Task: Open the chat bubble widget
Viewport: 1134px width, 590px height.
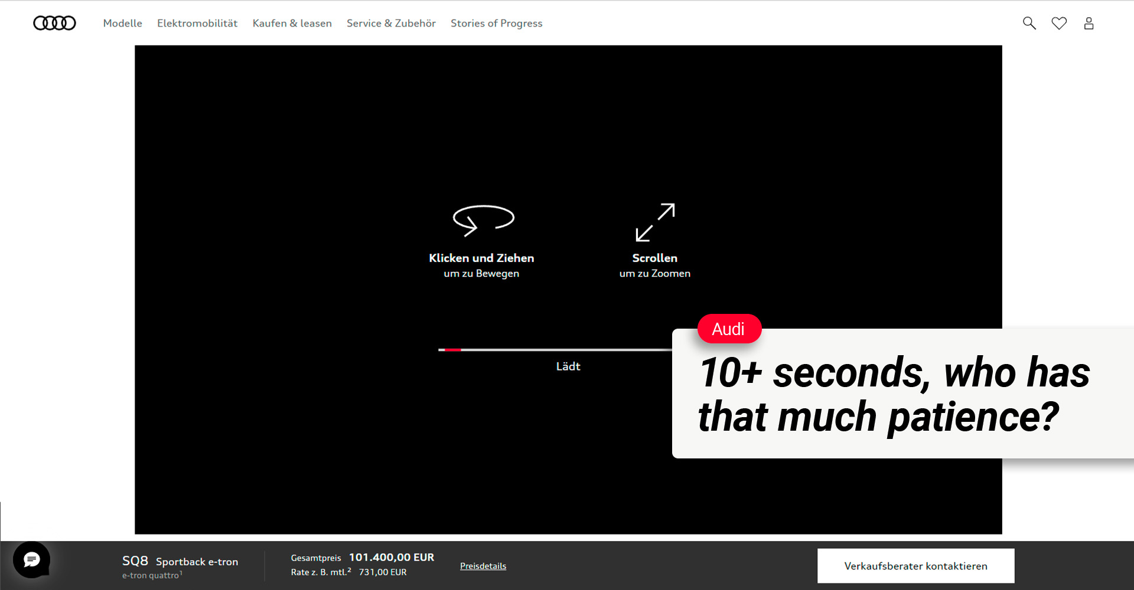Action: point(32,559)
